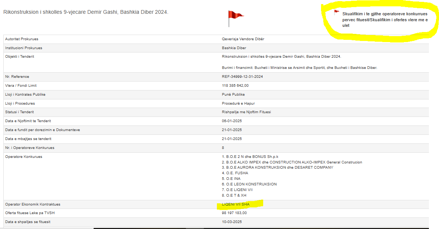Click the large red flag icon

tap(235, 17)
